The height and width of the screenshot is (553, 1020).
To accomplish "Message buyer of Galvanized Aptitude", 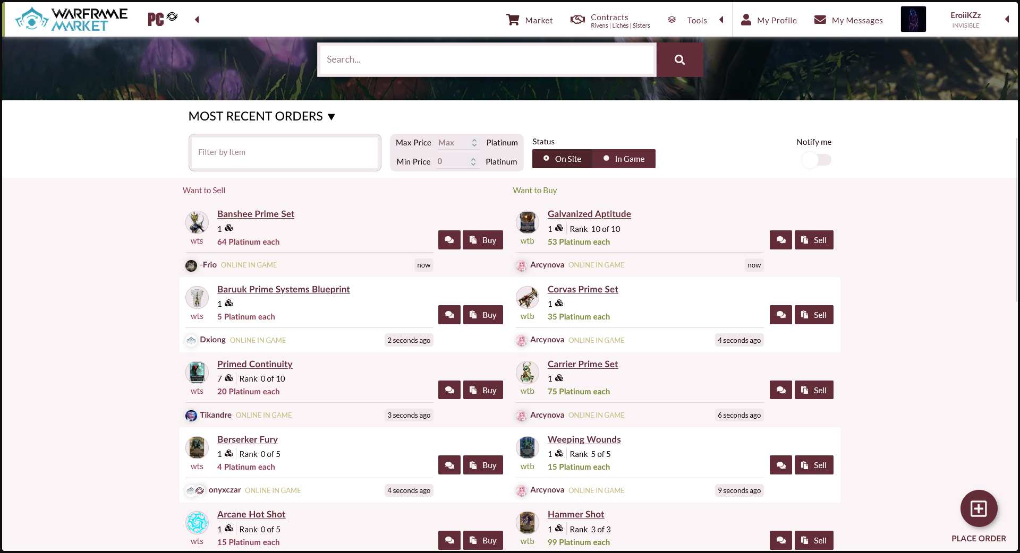I will (x=781, y=240).
